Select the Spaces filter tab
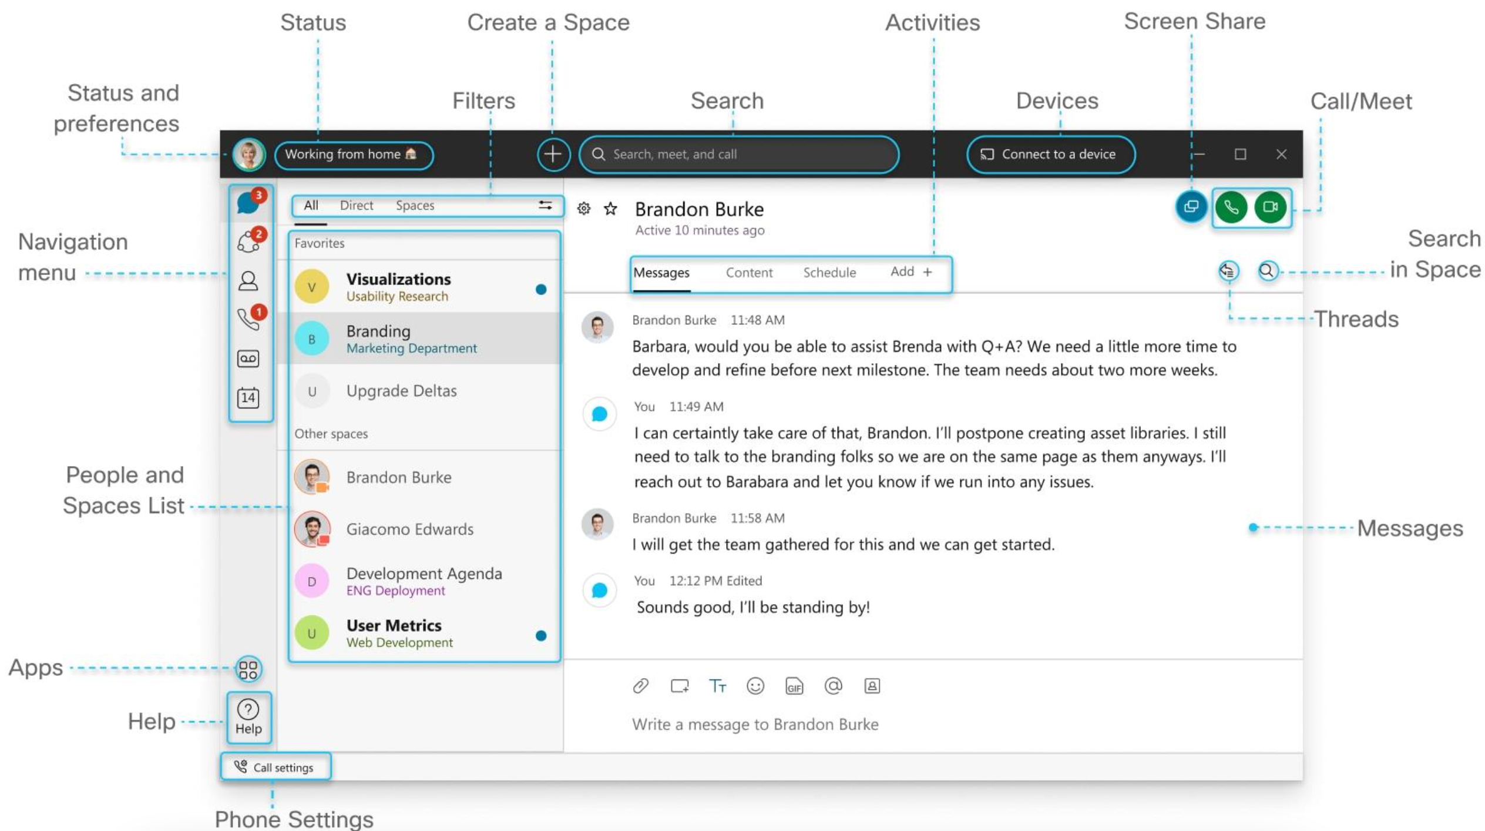The height and width of the screenshot is (831, 1485). pos(415,206)
